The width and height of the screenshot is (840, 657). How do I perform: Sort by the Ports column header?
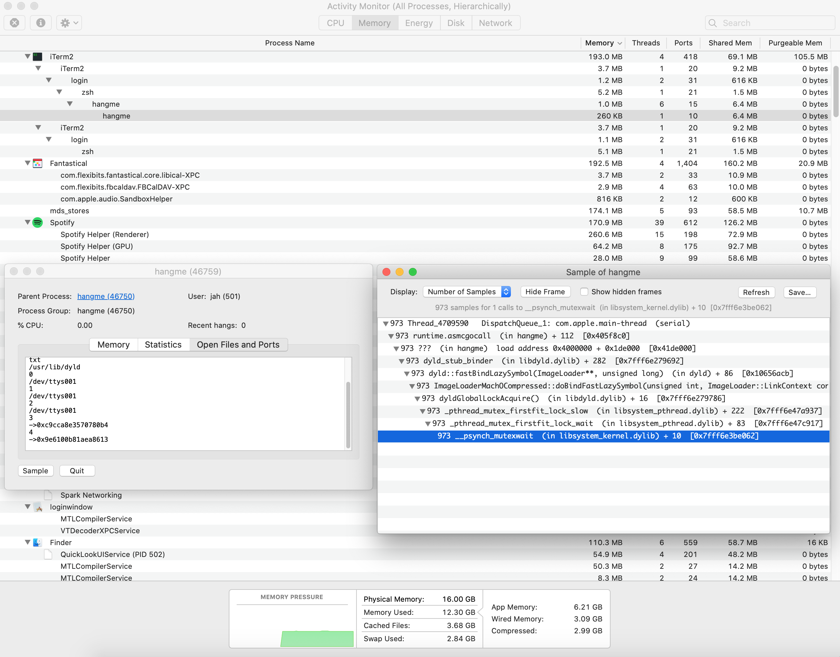click(x=683, y=43)
